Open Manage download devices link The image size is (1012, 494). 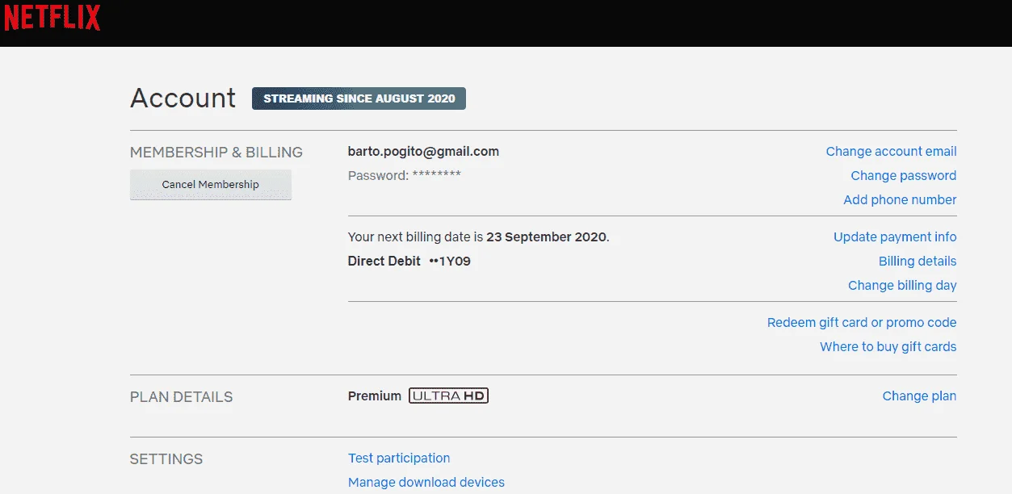(426, 483)
